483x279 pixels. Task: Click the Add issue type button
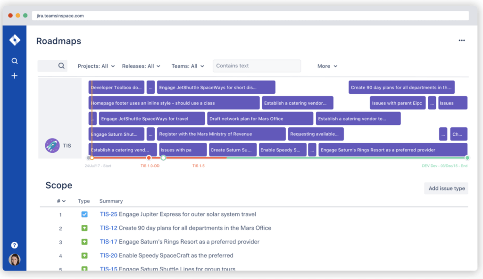446,189
